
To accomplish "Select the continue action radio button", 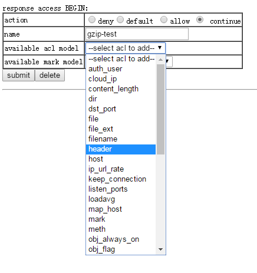I will (200, 19).
